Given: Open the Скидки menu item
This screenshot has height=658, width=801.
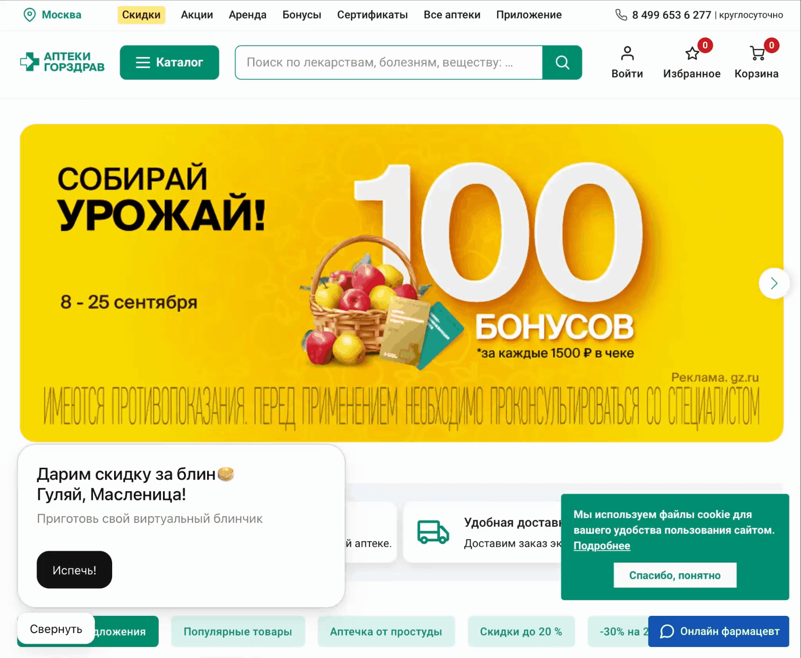Looking at the screenshot, I should (x=141, y=15).
